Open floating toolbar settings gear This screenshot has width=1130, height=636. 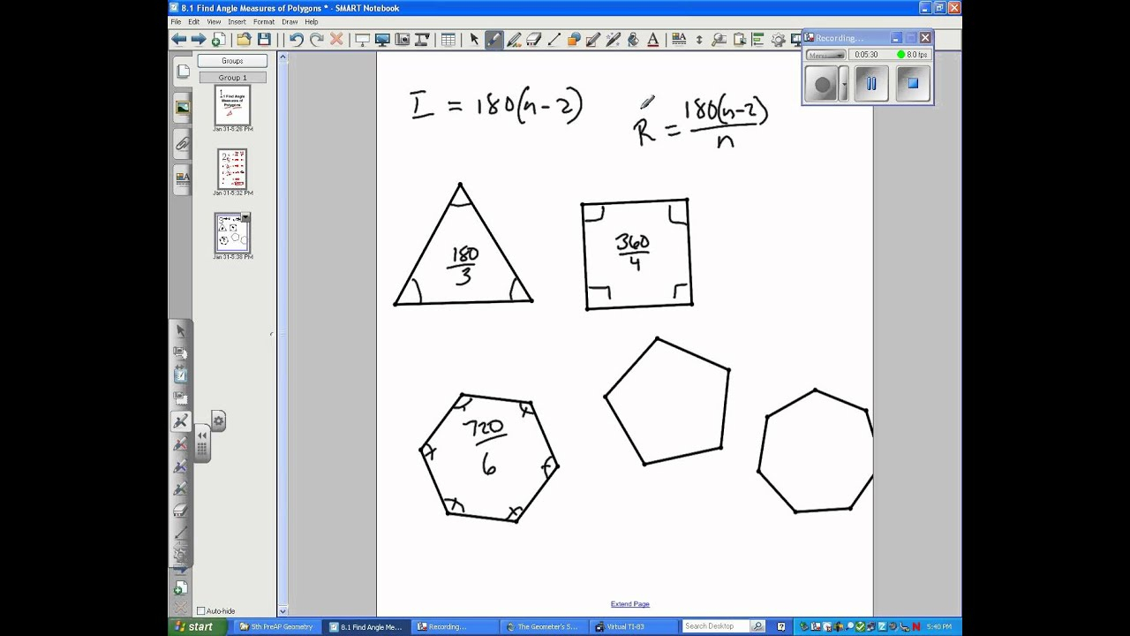coord(218,420)
